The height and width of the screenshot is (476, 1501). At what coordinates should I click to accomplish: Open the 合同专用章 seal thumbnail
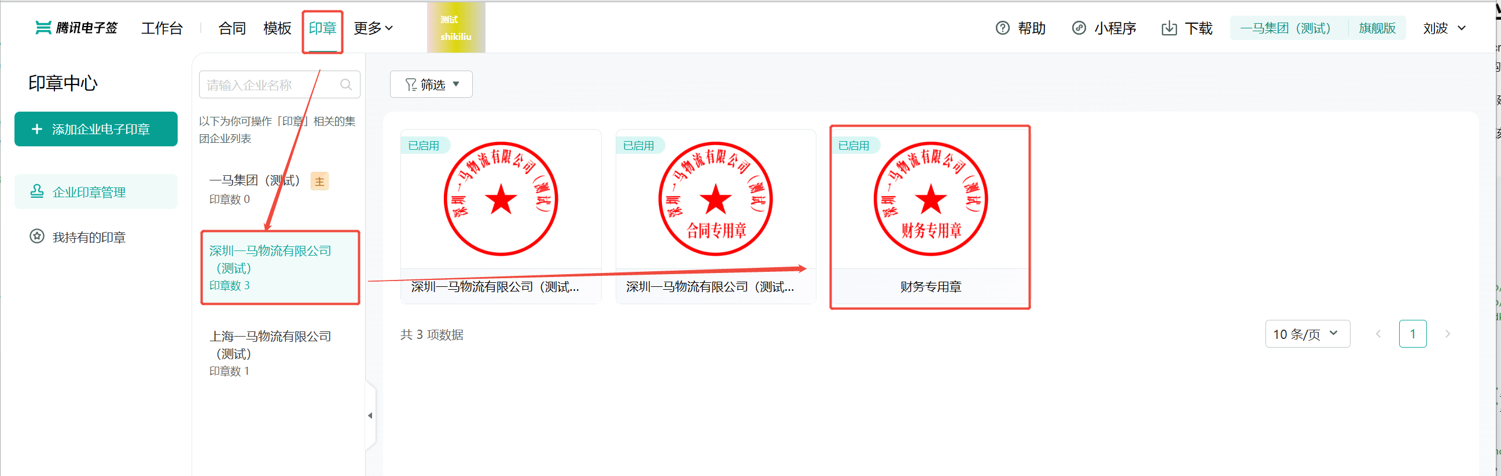(x=716, y=199)
